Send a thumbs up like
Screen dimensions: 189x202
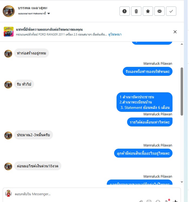(x=175, y=201)
